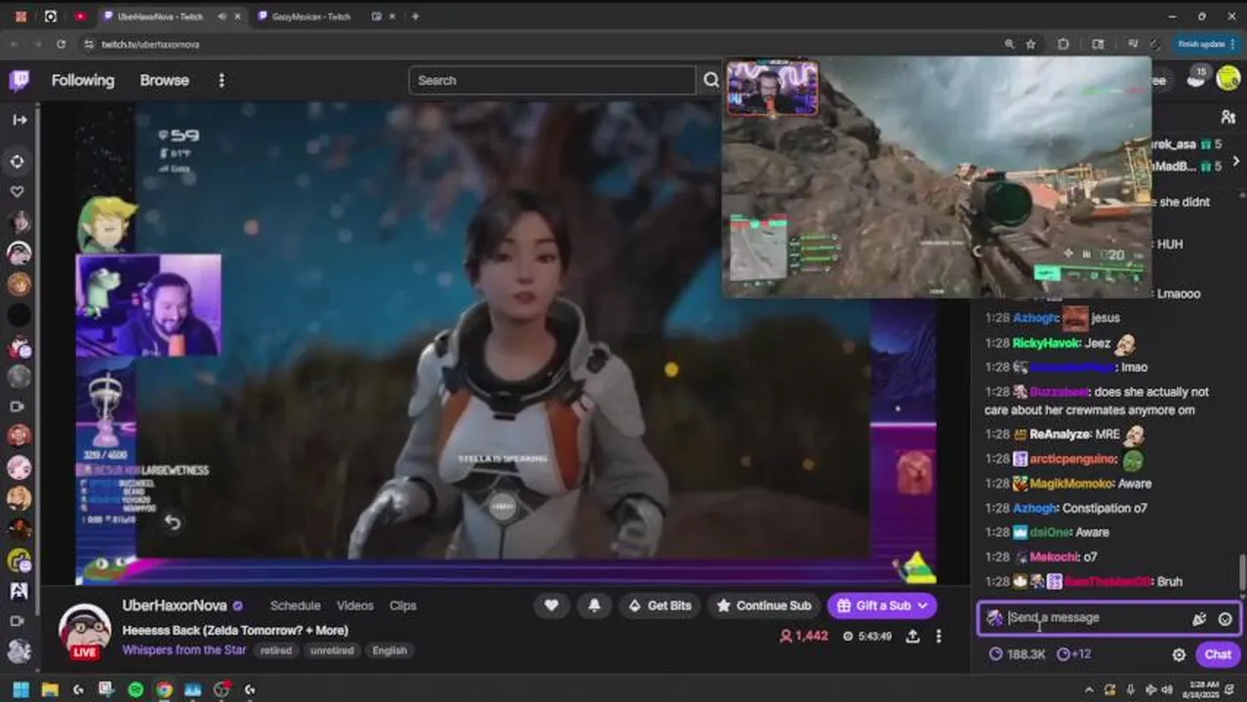Open Chrome from the taskbar
The height and width of the screenshot is (702, 1247).
164,690
